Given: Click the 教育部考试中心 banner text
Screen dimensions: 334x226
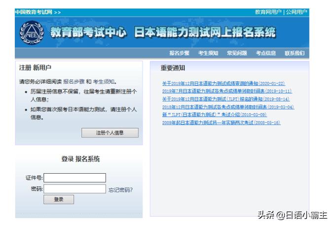Looking at the screenshot, I should (x=88, y=33).
